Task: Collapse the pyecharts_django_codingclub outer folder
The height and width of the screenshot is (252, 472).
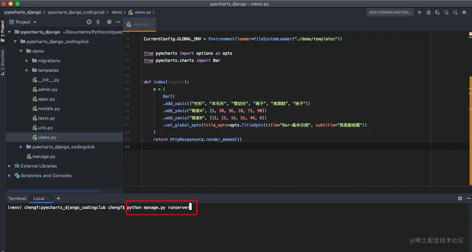Action: (x=15, y=41)
